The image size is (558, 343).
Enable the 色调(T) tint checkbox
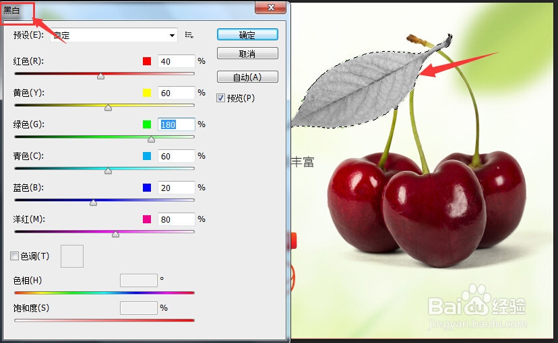[15, 256]
